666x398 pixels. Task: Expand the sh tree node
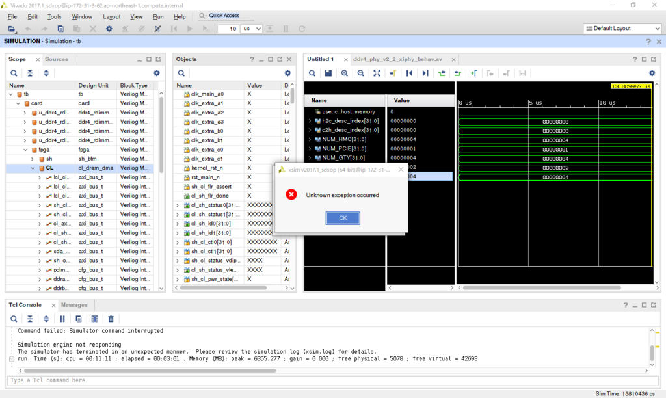(33, 159)
